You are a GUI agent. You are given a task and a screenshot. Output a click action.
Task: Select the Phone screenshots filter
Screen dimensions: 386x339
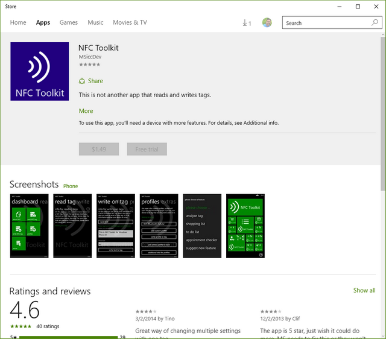[71, 186]
